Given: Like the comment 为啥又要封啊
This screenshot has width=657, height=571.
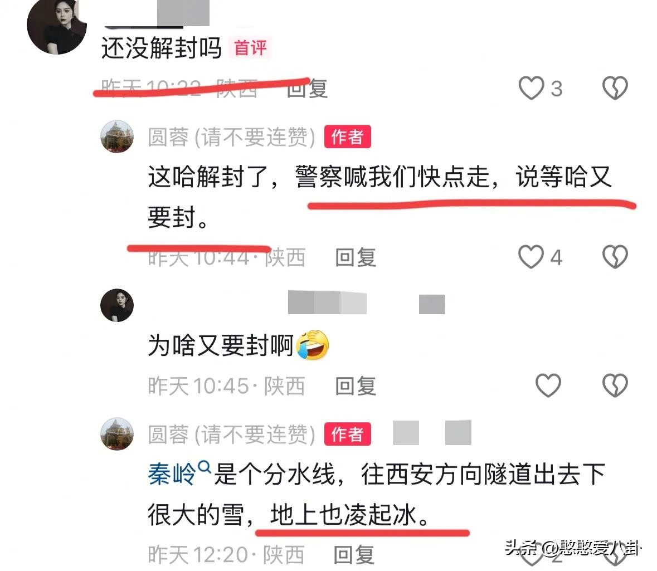Looking at the screenshot, I should (x=548, y=385).
